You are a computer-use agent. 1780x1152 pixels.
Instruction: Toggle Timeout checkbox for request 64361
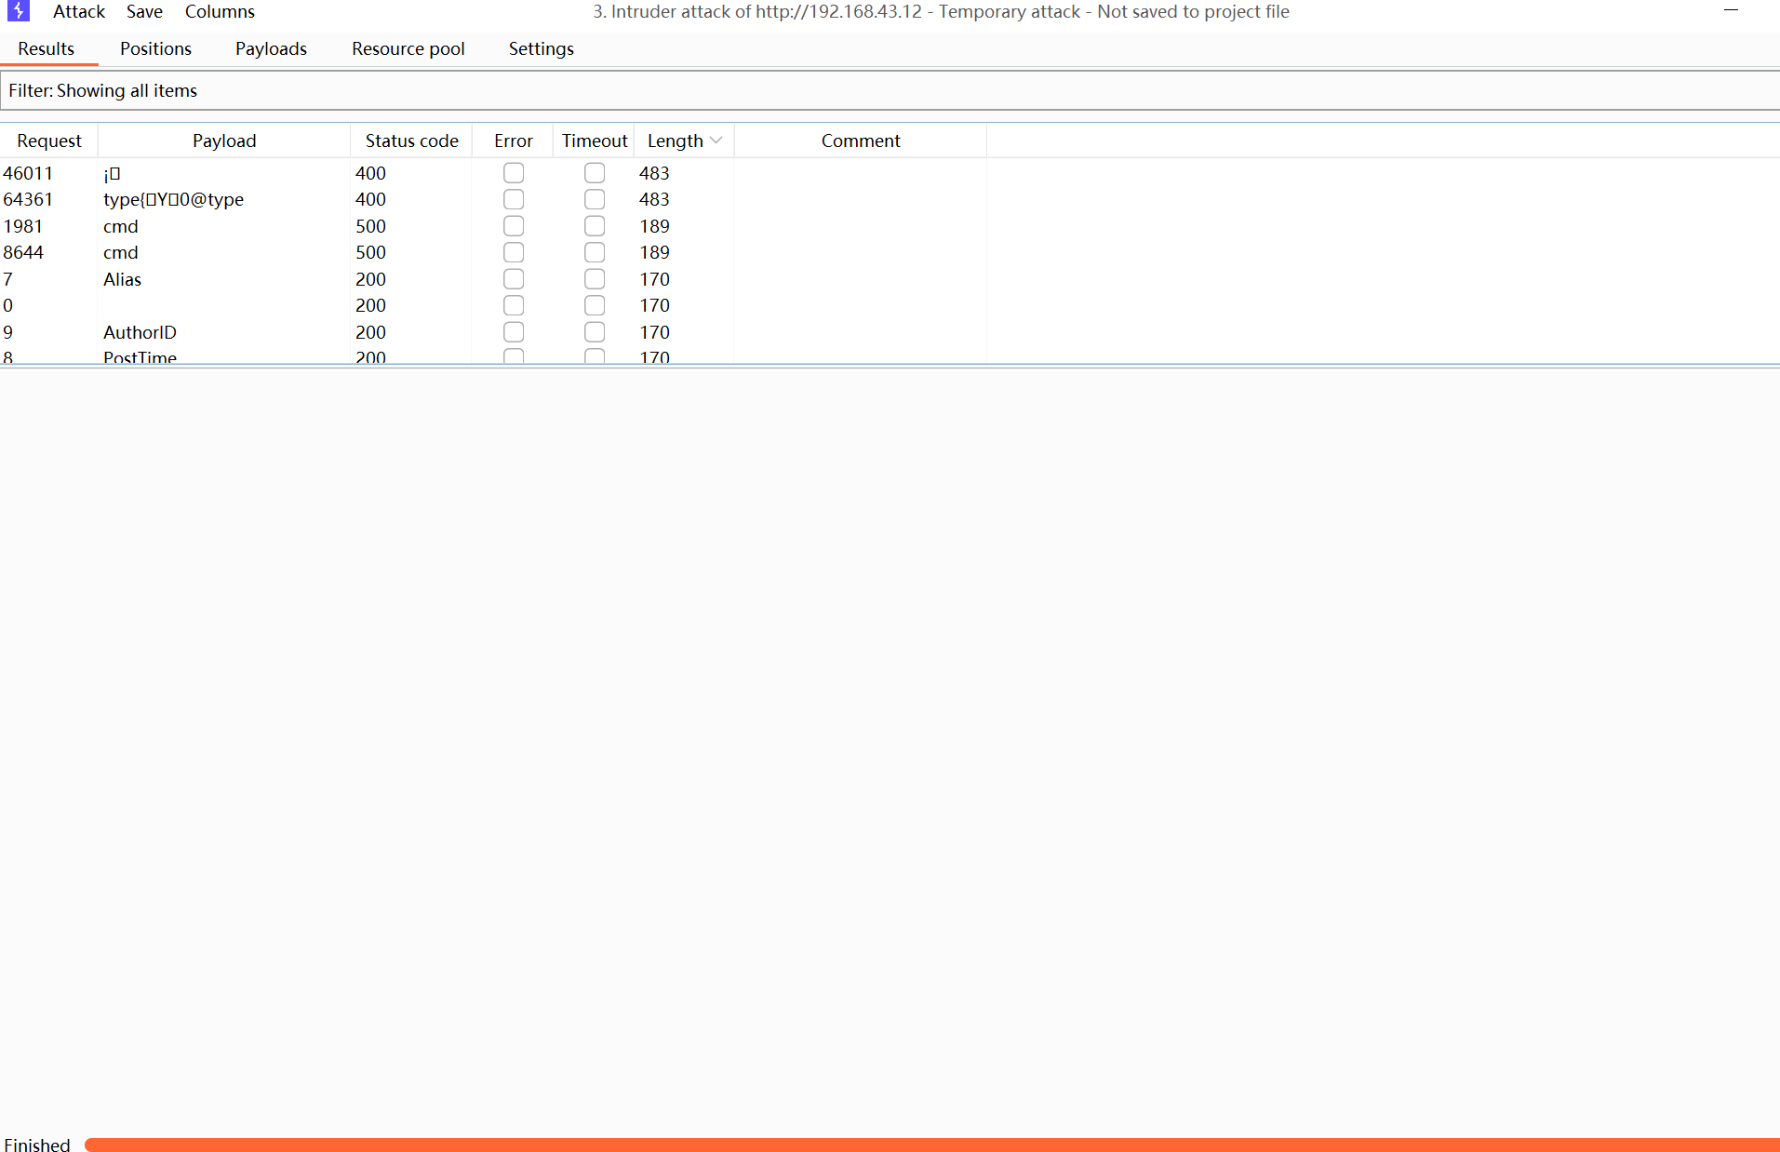coord(595,199)
